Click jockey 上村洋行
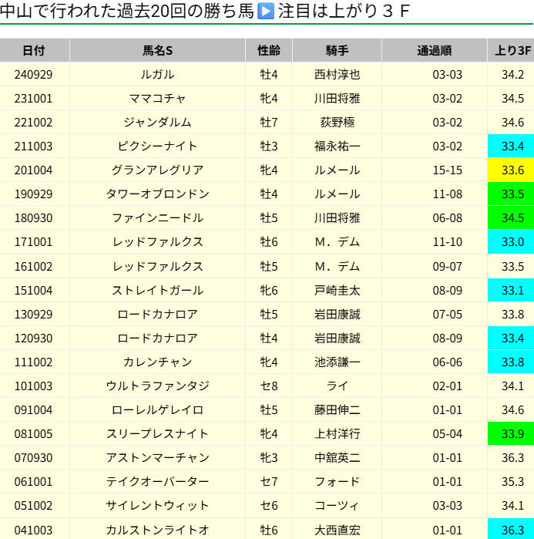Image resolution: width=534 pixels, height=539 pixels. pos(337,433)
